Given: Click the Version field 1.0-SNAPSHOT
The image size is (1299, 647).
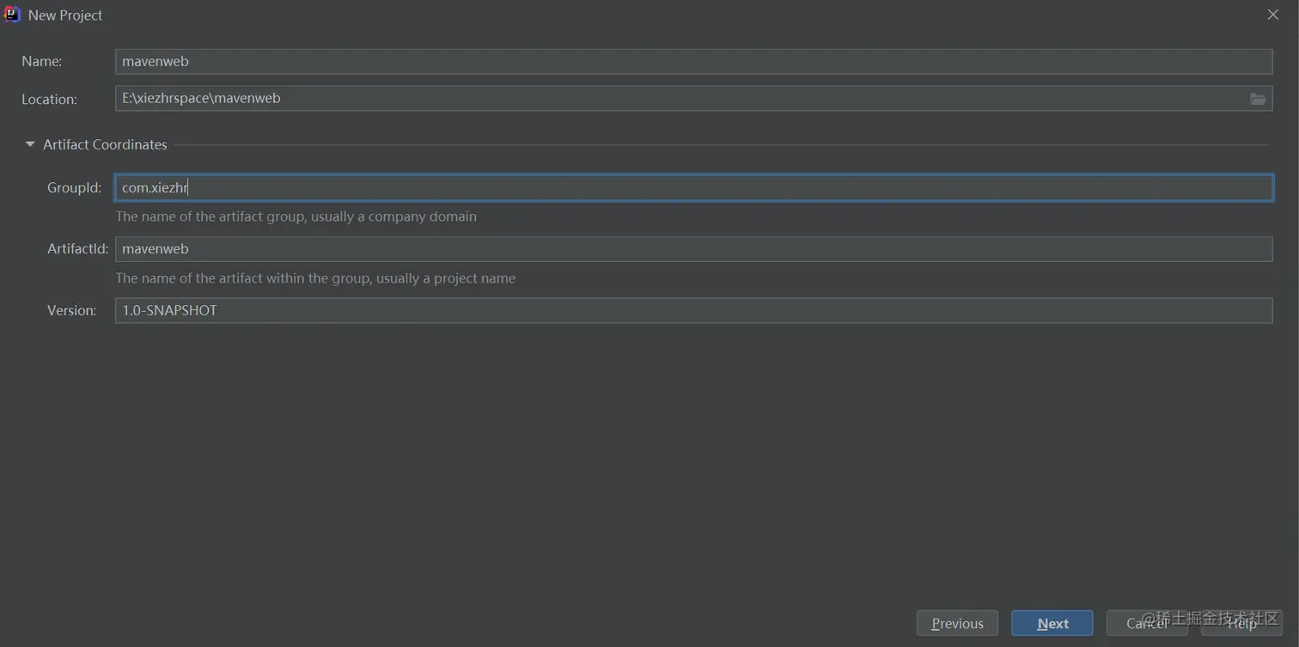Looking at the screenshot, I should coord(693,310).
